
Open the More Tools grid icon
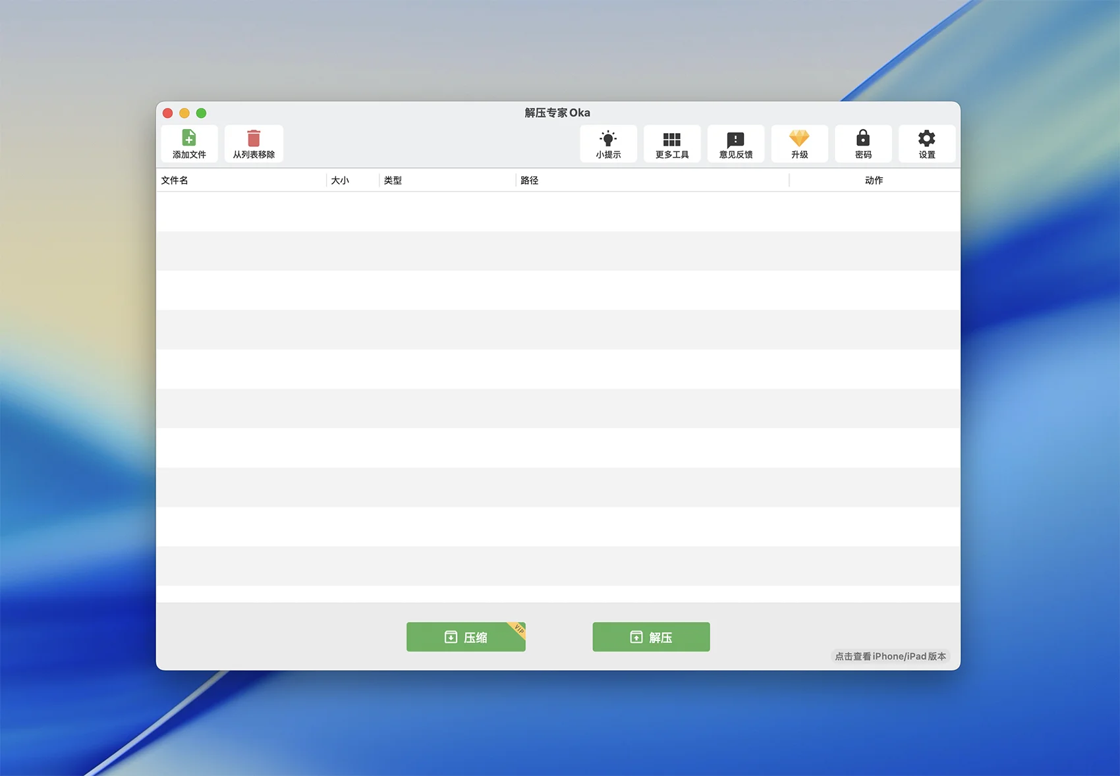pos(671,139)
